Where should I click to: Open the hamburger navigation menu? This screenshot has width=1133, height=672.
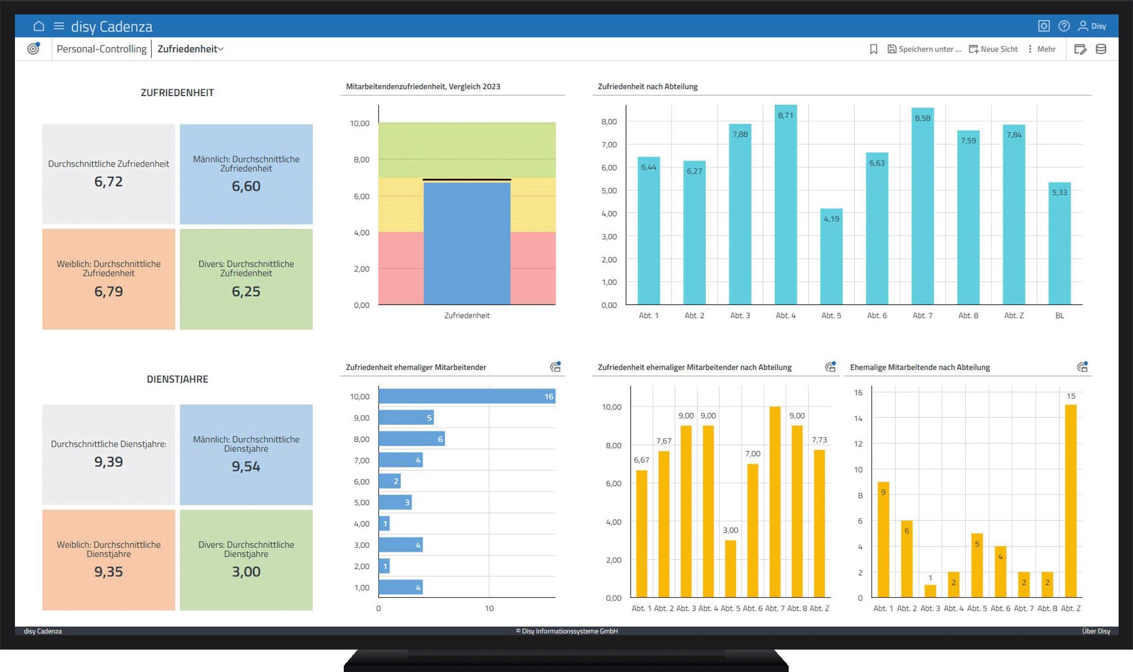(59, 26)
